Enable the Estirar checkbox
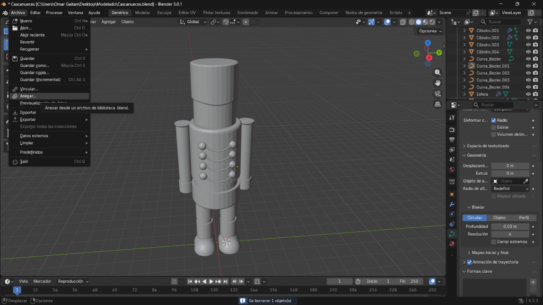Viewport: 543px width, 305px height. pos(494,128)
